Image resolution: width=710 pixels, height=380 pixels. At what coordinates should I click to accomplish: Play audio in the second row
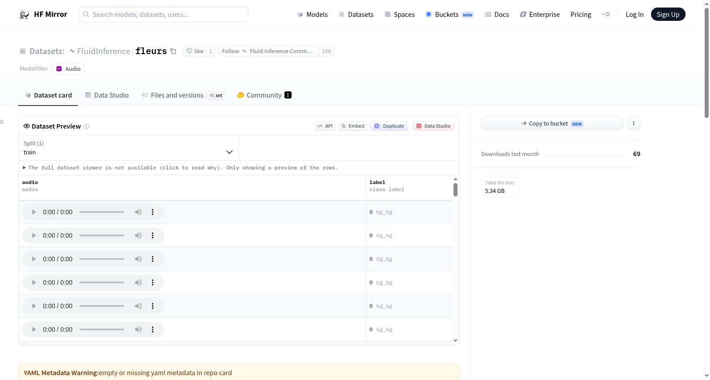pos(34,236)
